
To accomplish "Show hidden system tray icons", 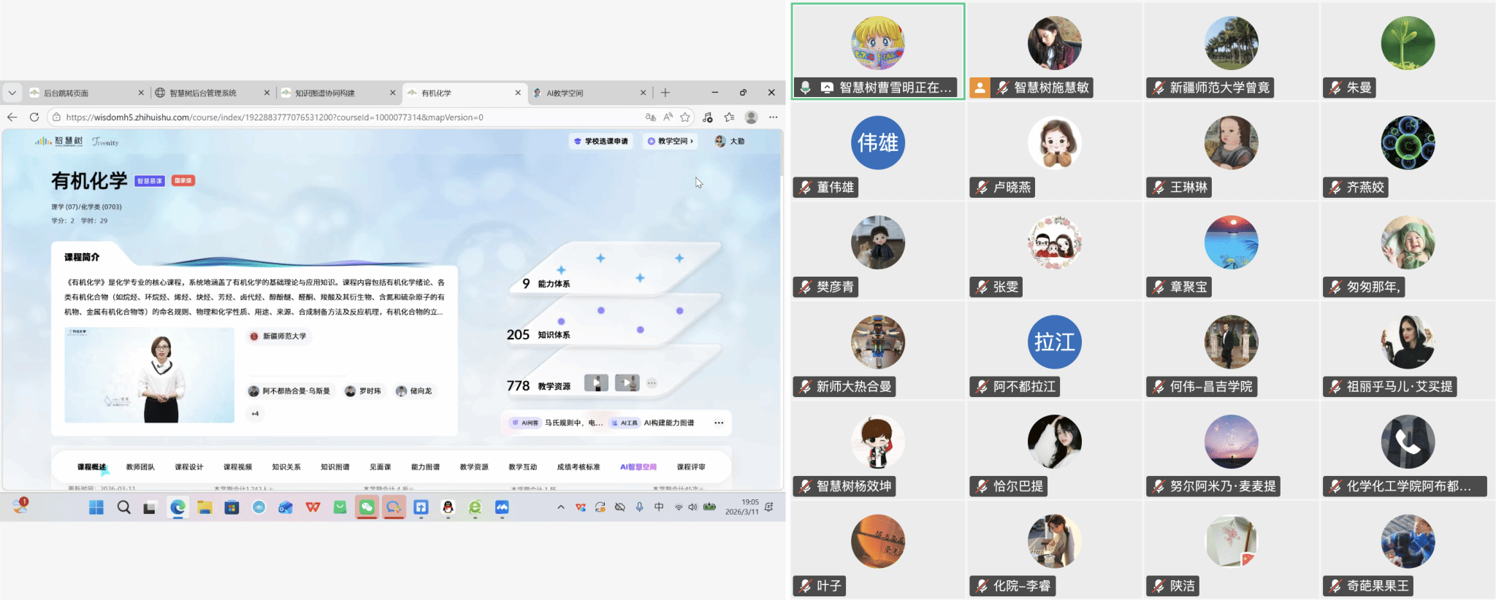I will [560, 507].
